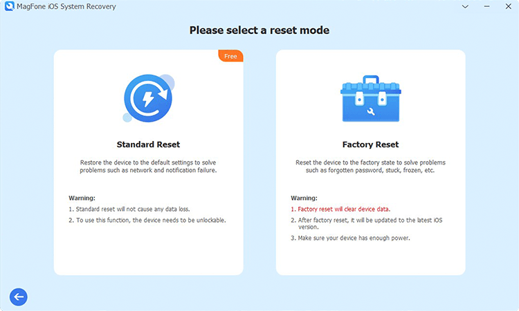
Task: Click the blue back arrow button
Action: coord(19,296)
